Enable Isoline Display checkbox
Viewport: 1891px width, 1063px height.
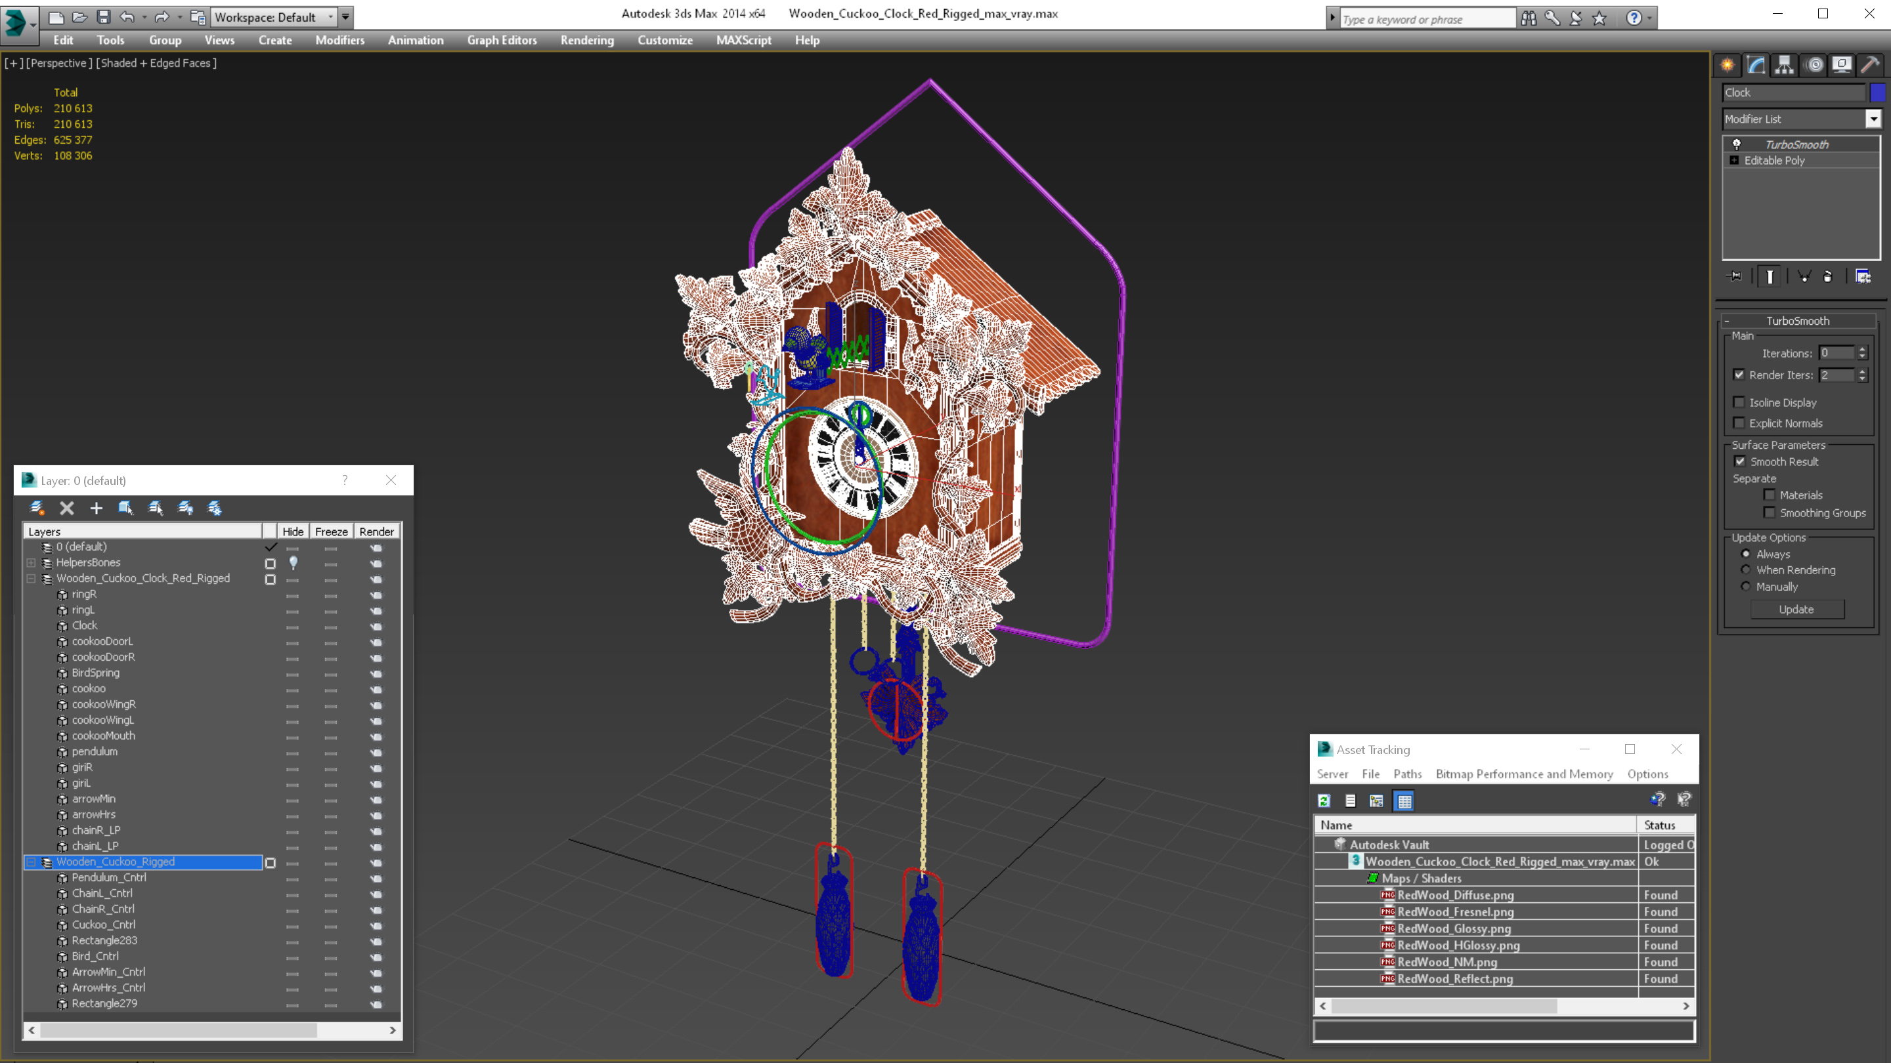(1739, 402)
